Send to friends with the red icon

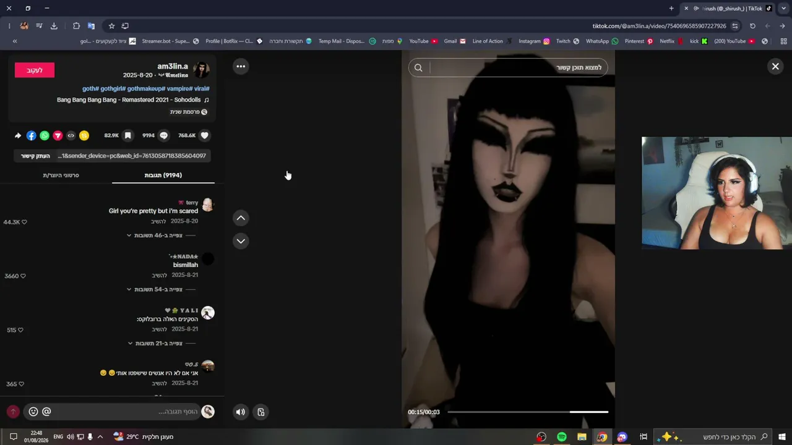58,135
